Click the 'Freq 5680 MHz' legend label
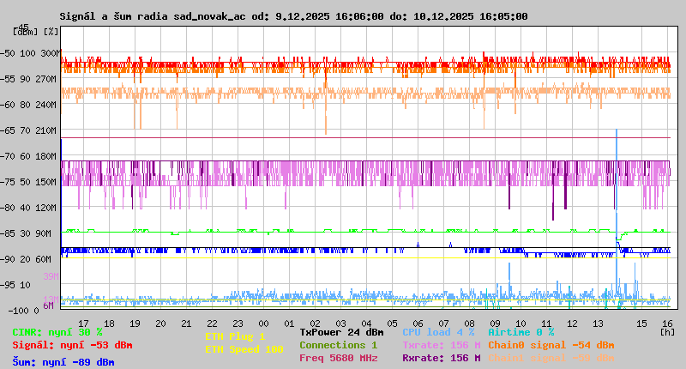This screenshot has height=369, width=686. (x=339, y=358)
